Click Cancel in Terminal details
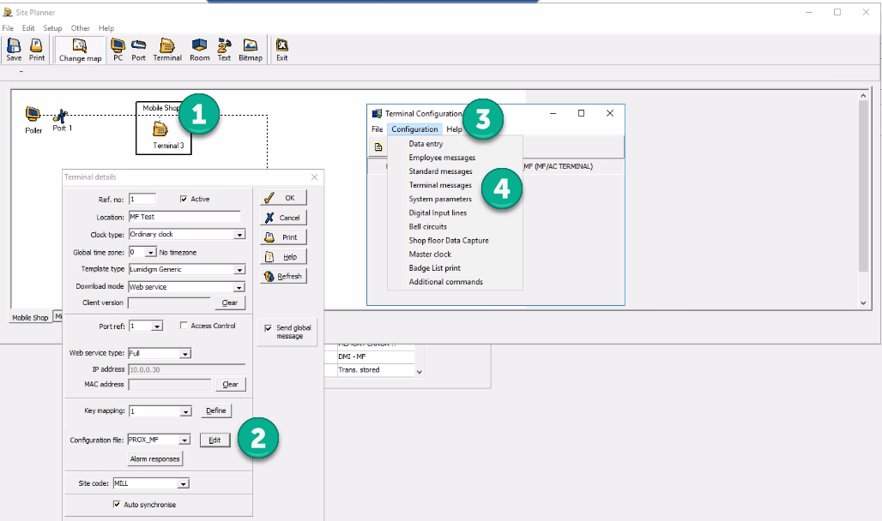The width and height of the screenshot is (882, 521). pos(283,218)
